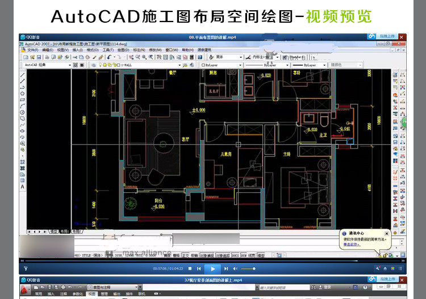Screen dimensions: 426x299
Task: Select 注释 ribbon tab in lower window
Action: click(x=63, y=294)
